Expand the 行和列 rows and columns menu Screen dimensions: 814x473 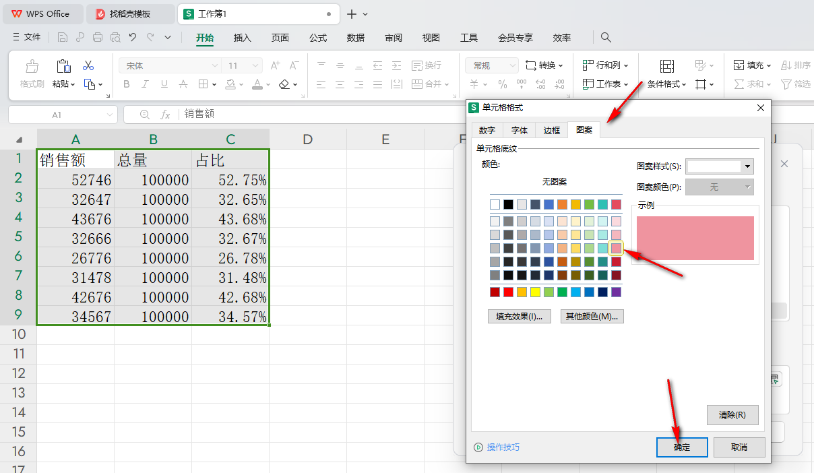point(606,65)
